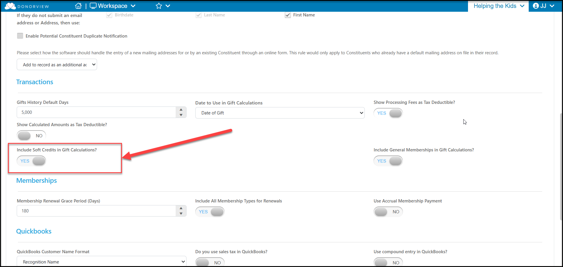Toggle Include Soft Credits in Gift Calculations
The width and height of the screenshot is (563, 267).
pos(31,161)
